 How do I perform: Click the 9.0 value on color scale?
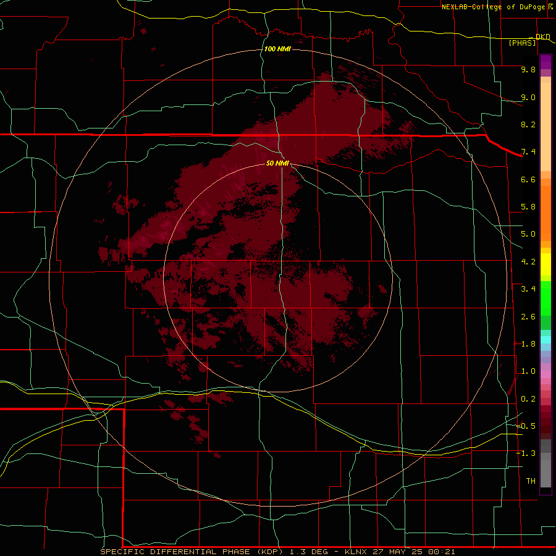(x=528, y=97)
